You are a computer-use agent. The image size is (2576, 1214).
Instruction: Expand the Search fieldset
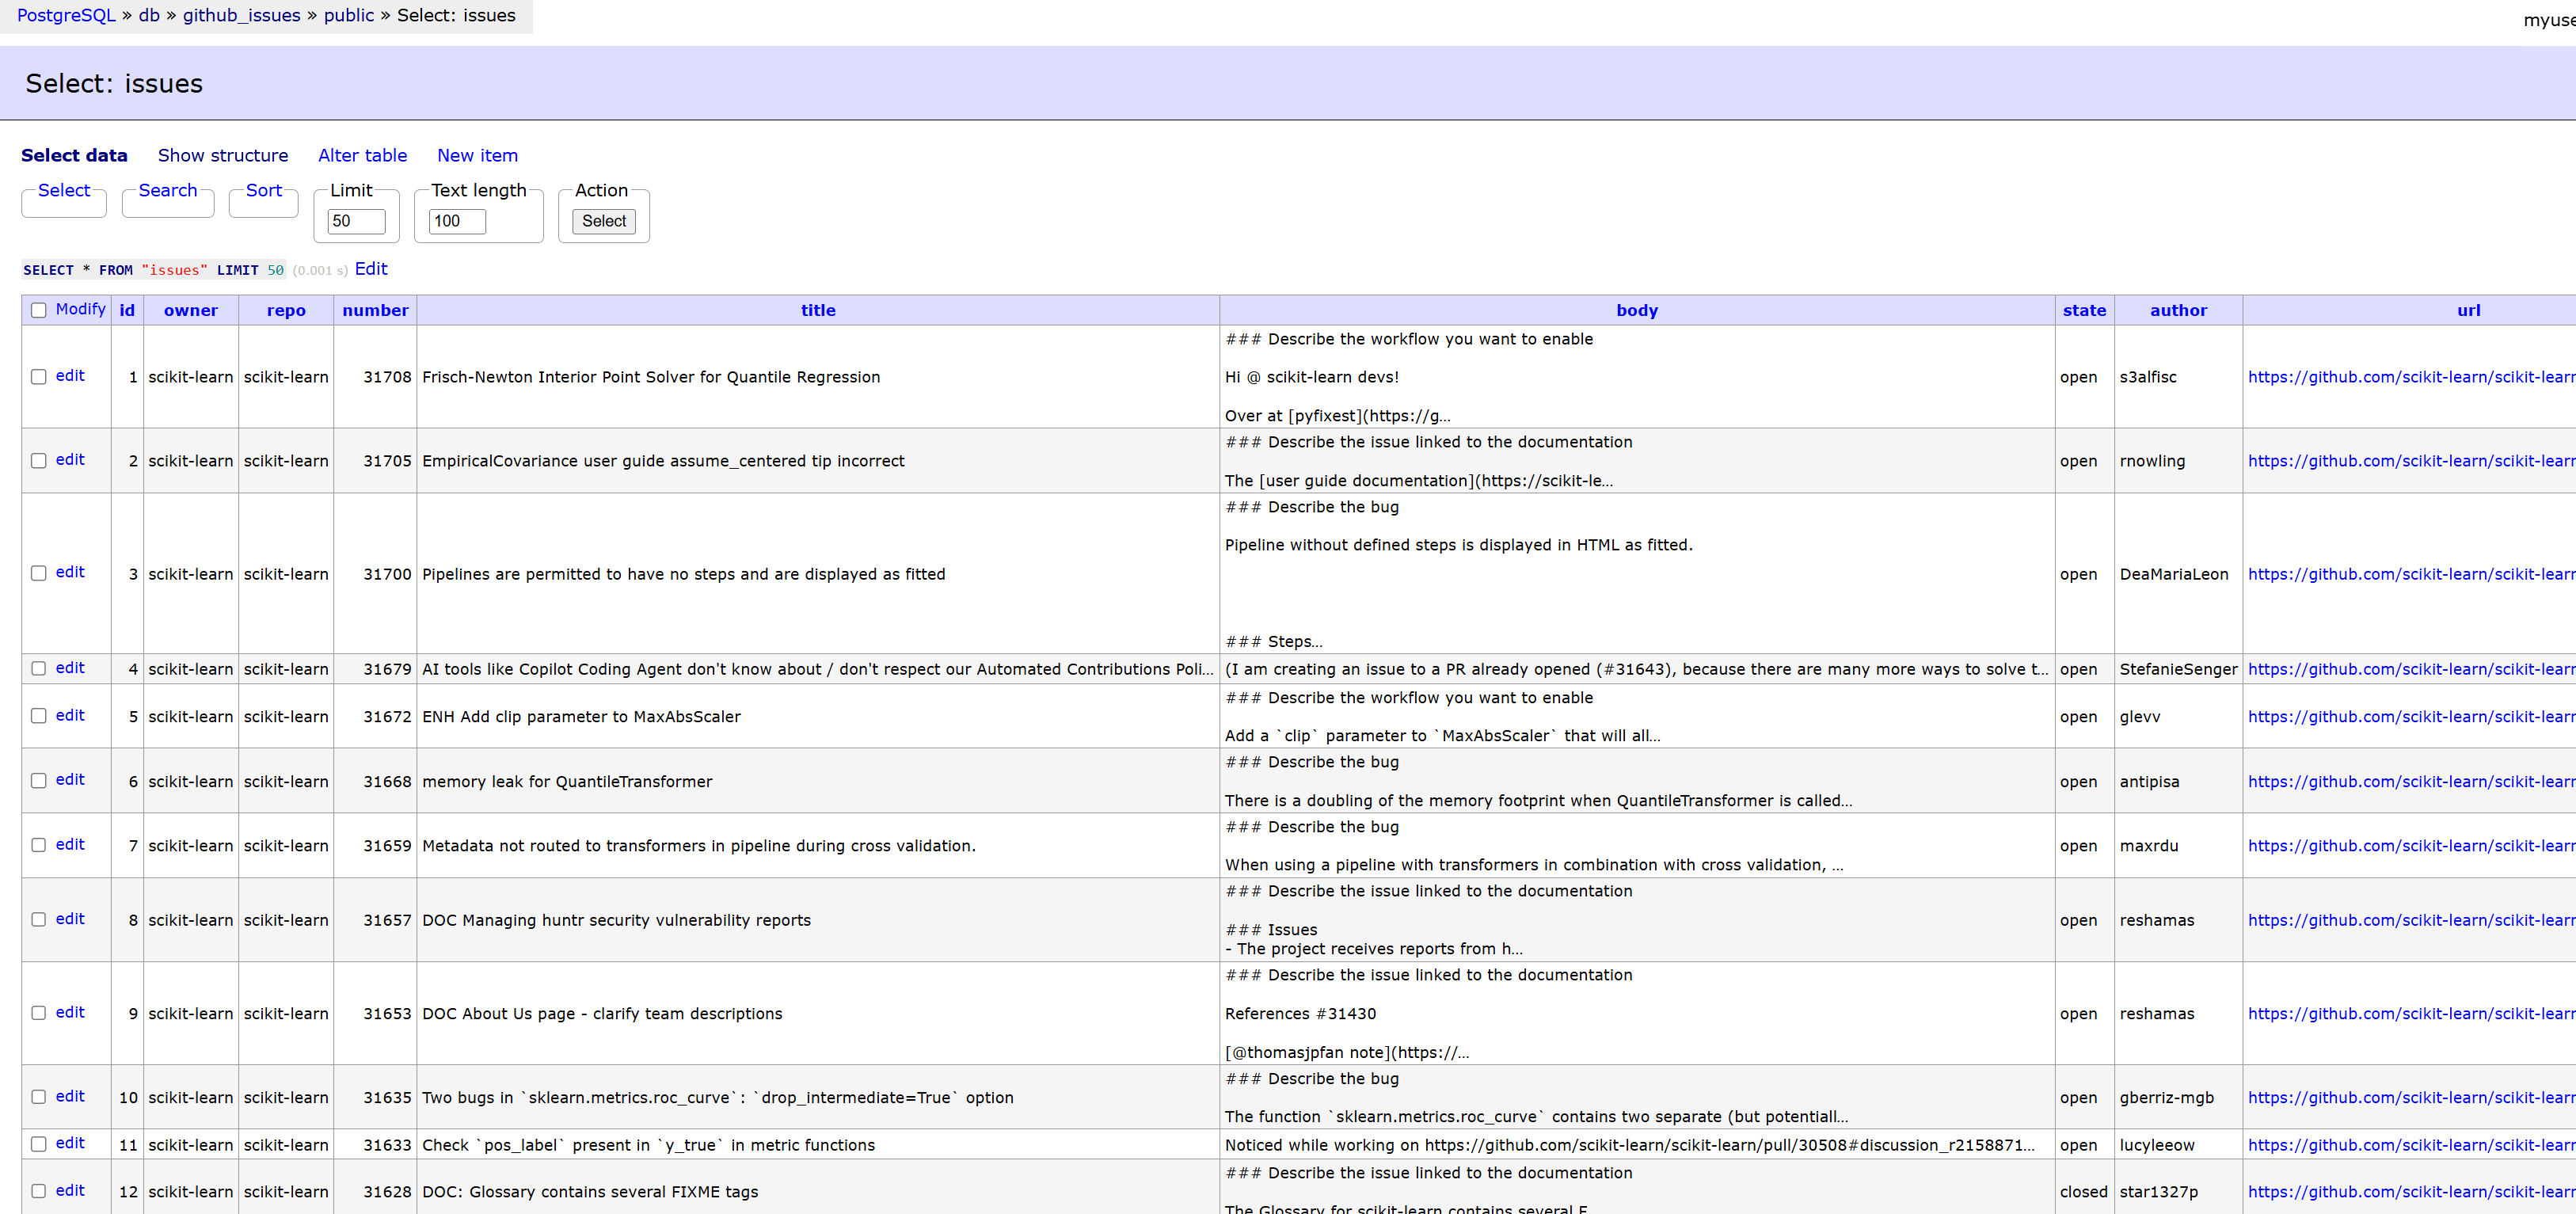point(167,190)
